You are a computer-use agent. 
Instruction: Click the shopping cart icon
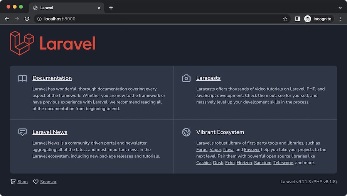pyautogui.click(x=13, y=182)
